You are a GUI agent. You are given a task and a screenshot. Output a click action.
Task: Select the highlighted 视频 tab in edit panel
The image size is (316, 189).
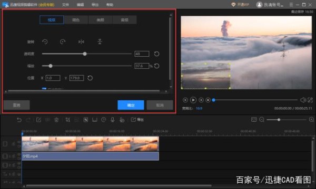52,20
